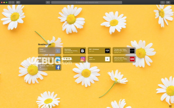Open The New York Times reading list card
Screen dimensions: 174x108
click(124, 51)
